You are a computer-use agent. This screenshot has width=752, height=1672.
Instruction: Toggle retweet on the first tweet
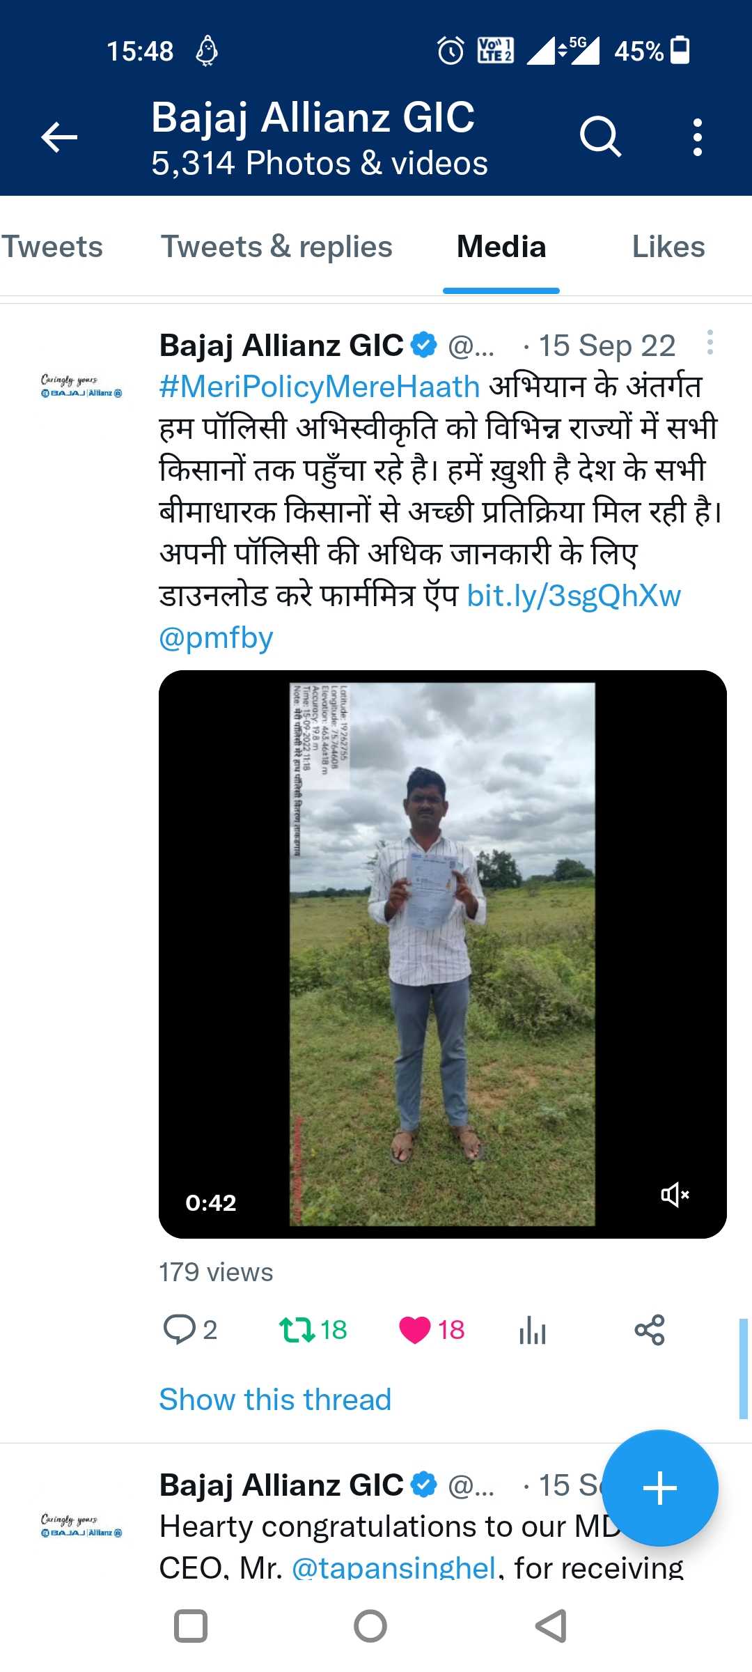[x=298, y=1329]
